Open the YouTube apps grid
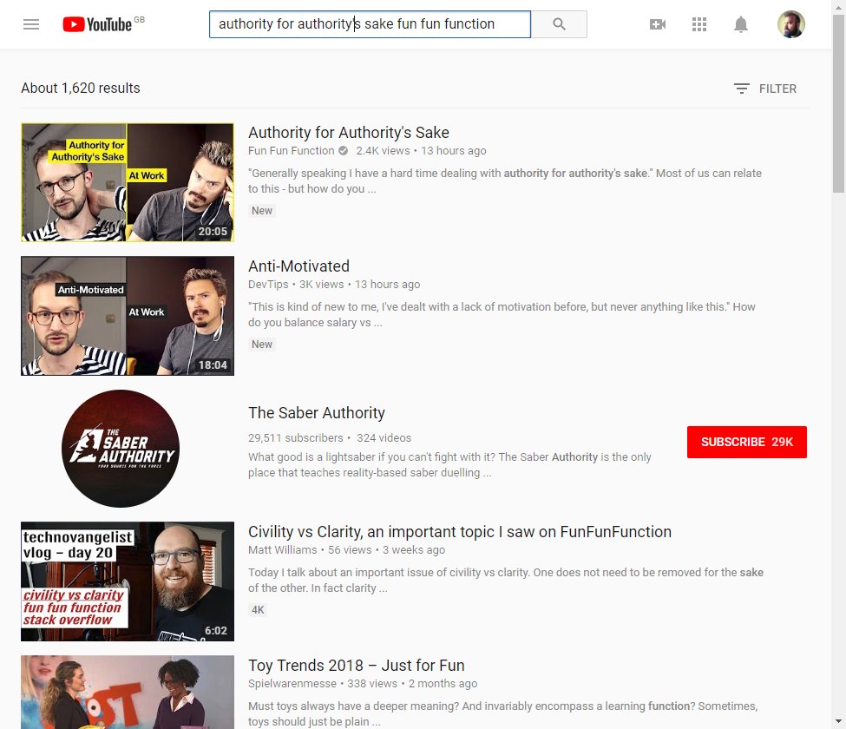The image size is (846, 729). click(699, 24)
